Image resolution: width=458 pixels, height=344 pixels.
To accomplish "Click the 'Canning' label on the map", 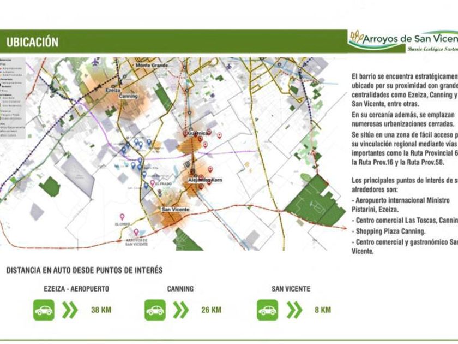I will coord(128,96).
